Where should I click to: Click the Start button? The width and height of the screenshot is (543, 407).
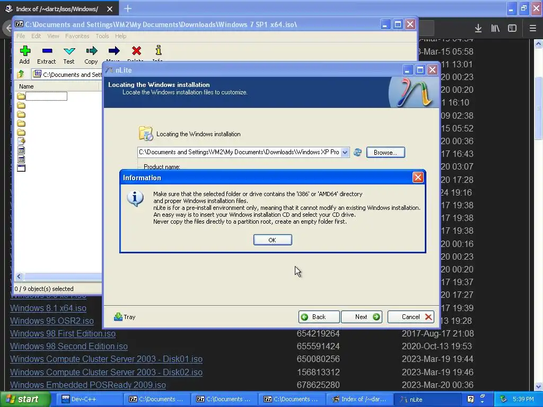coord(24,400)
